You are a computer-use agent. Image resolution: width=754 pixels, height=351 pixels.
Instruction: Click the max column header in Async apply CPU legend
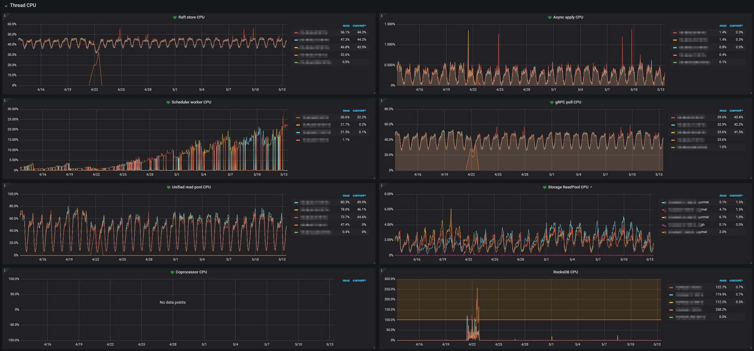tap(723, 26)
